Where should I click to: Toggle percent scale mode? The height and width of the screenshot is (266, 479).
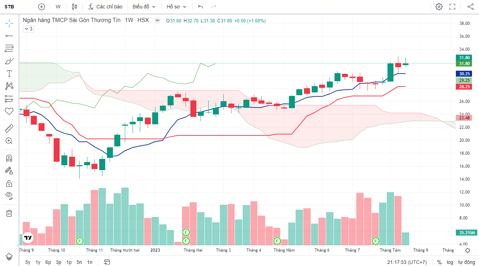[439, 262]
